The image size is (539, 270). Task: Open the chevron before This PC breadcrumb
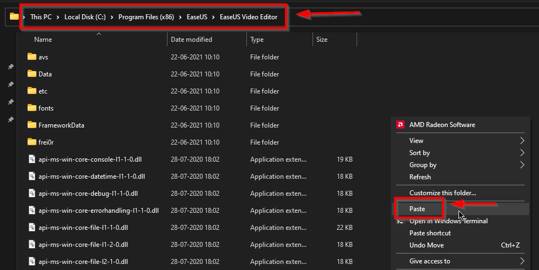coord(24,17)
